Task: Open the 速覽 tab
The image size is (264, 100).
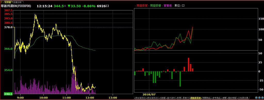Action: coord(224,98)
